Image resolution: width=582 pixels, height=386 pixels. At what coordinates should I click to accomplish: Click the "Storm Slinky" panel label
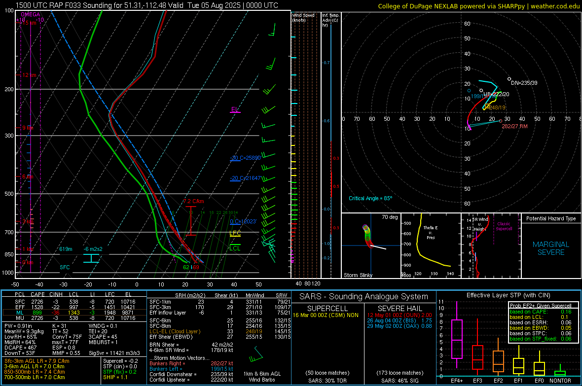tap(358, 275)
